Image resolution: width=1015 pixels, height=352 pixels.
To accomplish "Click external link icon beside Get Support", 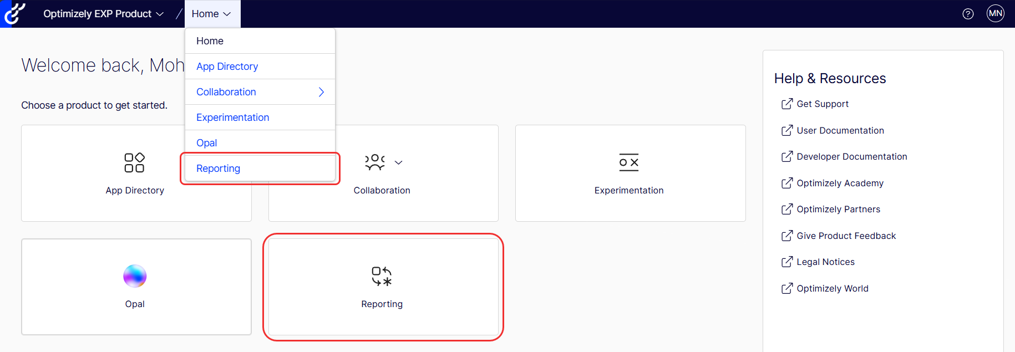I will click(x=786, y=104).
